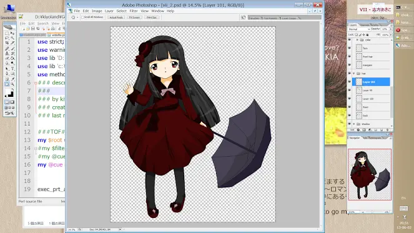Select the Notes tool
The image size is (414, 233).
pyautogui.click(x=7, y=79)
